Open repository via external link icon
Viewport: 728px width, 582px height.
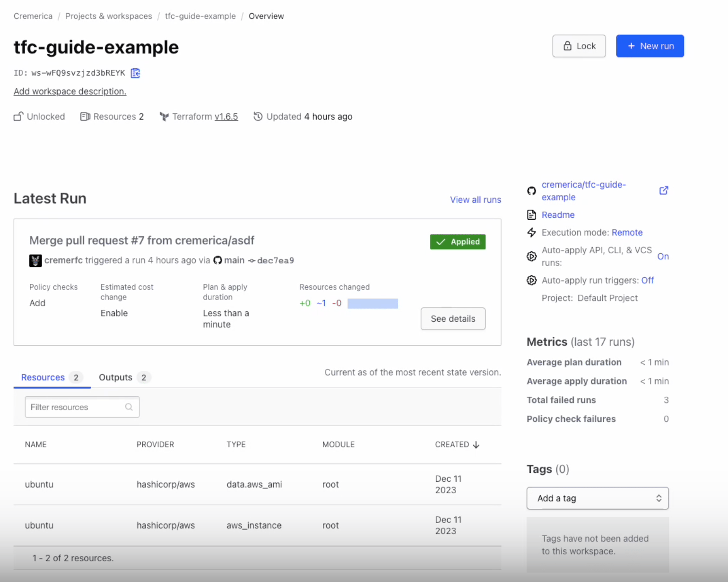(x=664, y=190)
